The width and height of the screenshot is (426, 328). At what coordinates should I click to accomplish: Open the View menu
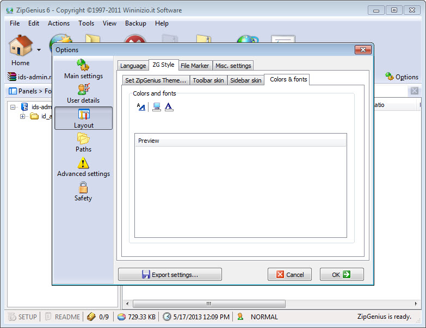coord(109,23)
